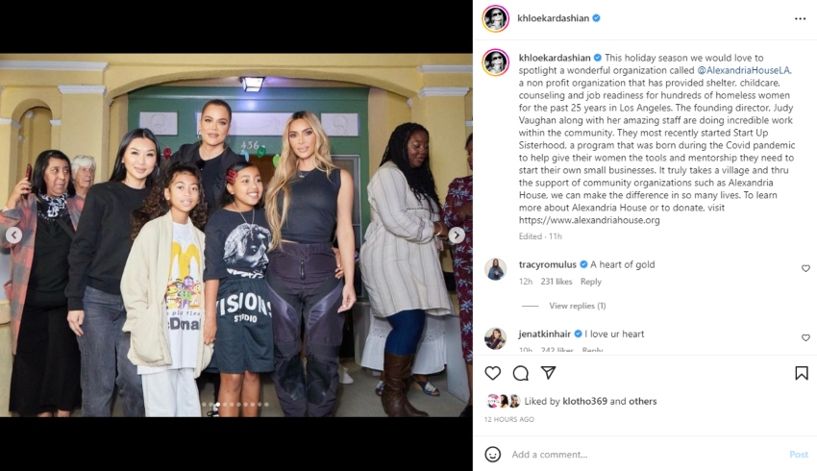
Task: Like tracyromulus comment heart
Action: click(805, 268)
